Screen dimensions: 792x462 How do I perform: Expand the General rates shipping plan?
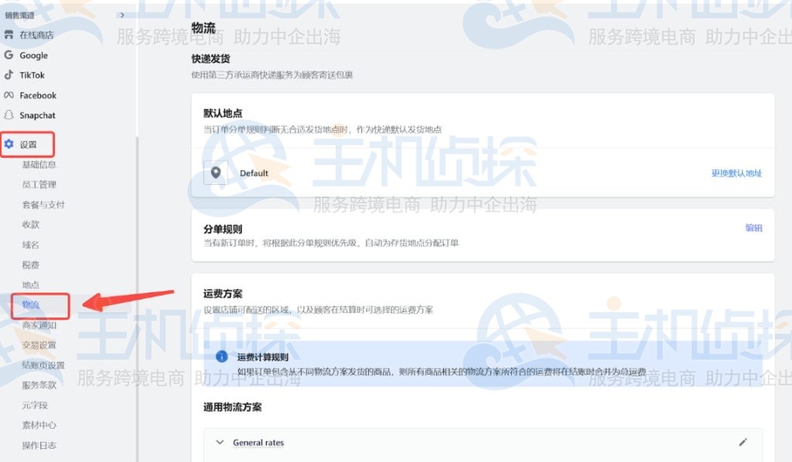click(220, 442)
